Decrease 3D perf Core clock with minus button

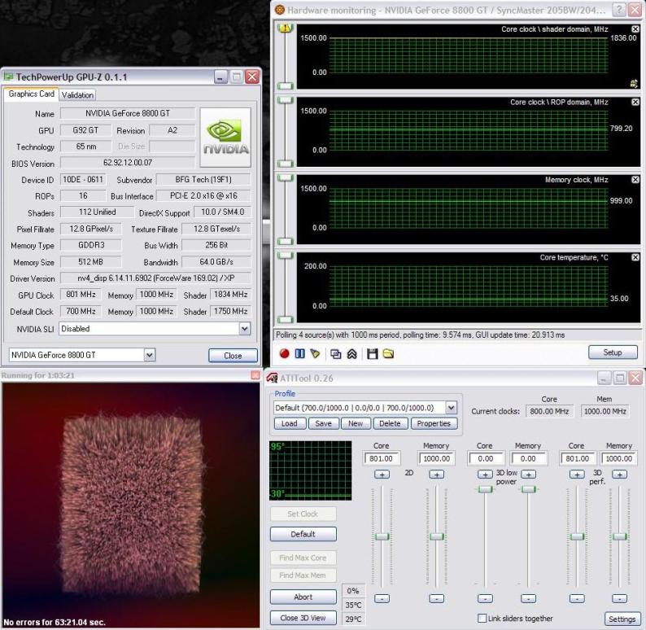tap(577, 598)
